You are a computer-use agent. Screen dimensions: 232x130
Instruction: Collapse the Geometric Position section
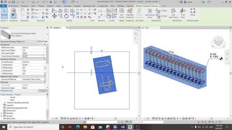[x=45, y=59]
